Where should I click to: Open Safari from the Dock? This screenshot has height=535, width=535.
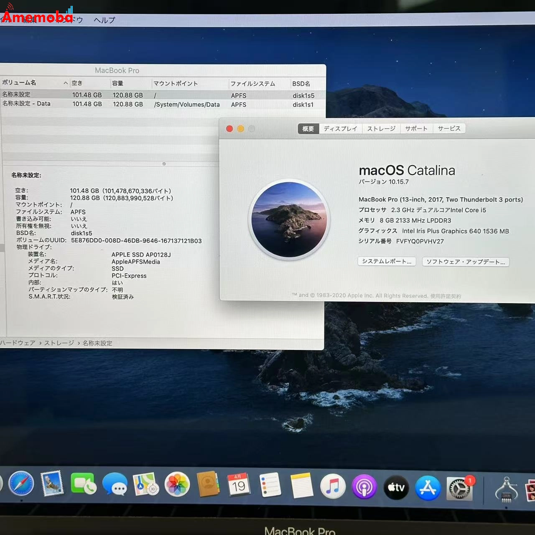[x=21, y=485]
